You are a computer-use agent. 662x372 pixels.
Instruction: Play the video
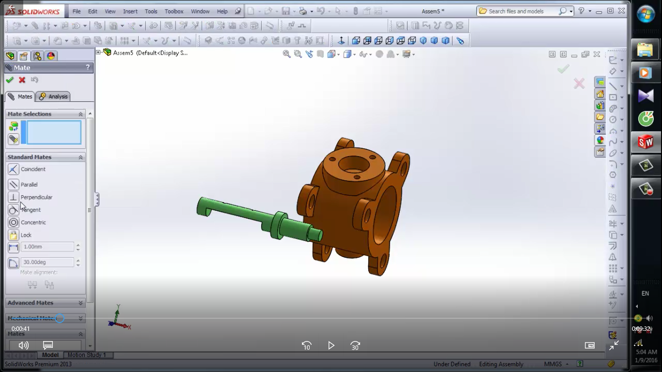[x=331, y=346]
